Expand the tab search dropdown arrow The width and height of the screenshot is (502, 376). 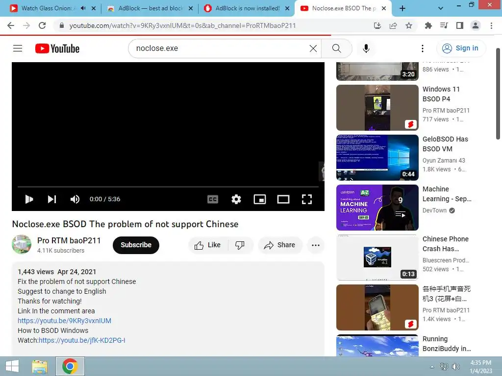pyautogui.click(x=441, y=8)
